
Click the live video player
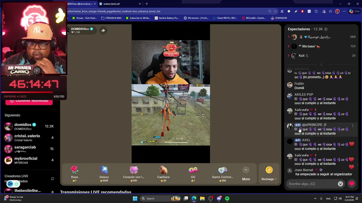coord(171,94)
